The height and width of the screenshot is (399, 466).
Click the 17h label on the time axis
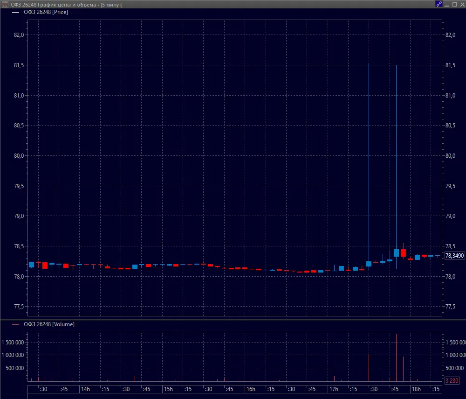(x=334, y=389)
